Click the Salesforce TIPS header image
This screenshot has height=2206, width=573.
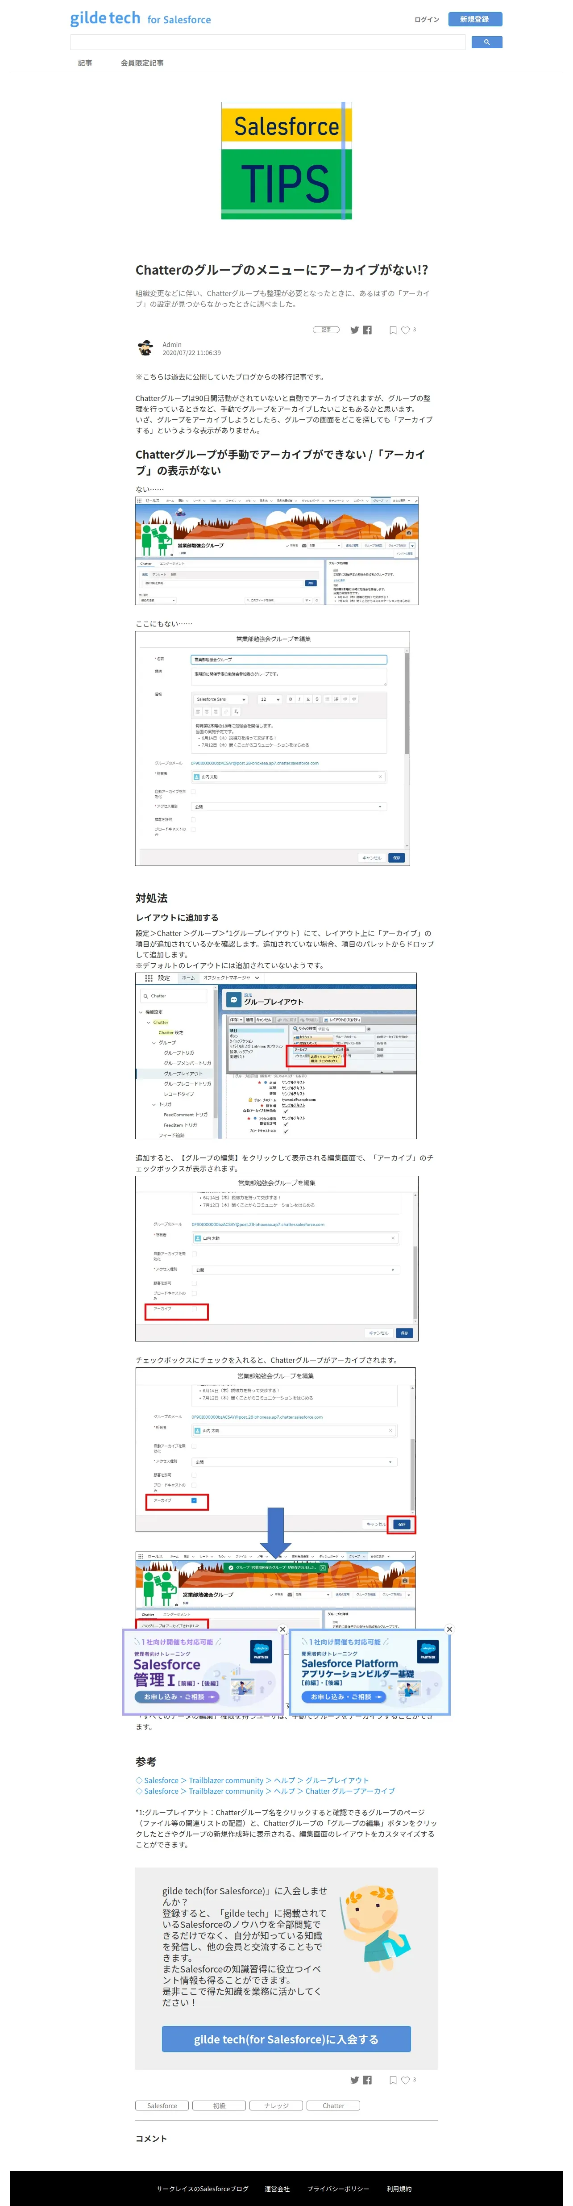coord(286,160)
